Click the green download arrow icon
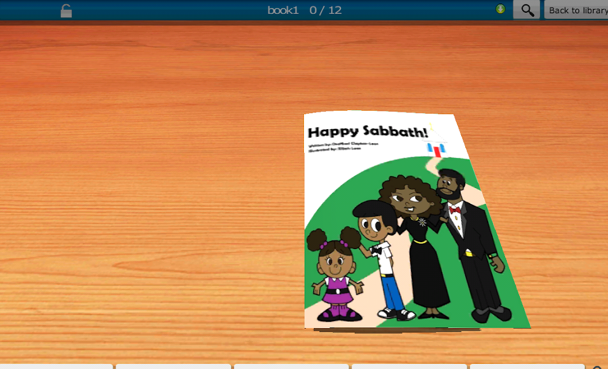The height and width of the screenshot is (369, 608). pyautogui.click(x=500, y=9)
